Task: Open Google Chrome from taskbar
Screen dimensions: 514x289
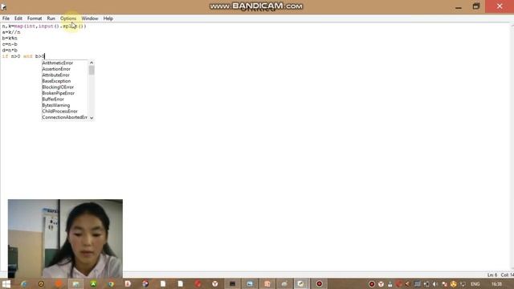Action: pos(111,283)
